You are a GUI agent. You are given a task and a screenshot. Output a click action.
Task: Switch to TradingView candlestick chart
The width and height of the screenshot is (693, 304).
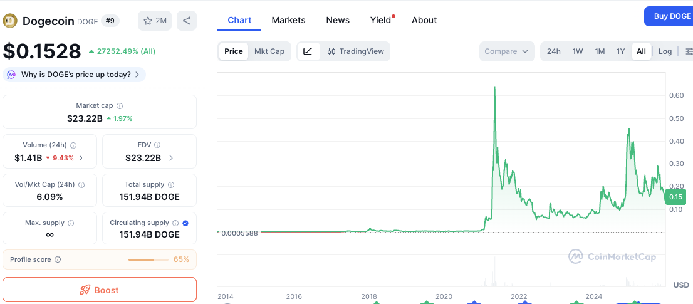click(x=355, y=51)
